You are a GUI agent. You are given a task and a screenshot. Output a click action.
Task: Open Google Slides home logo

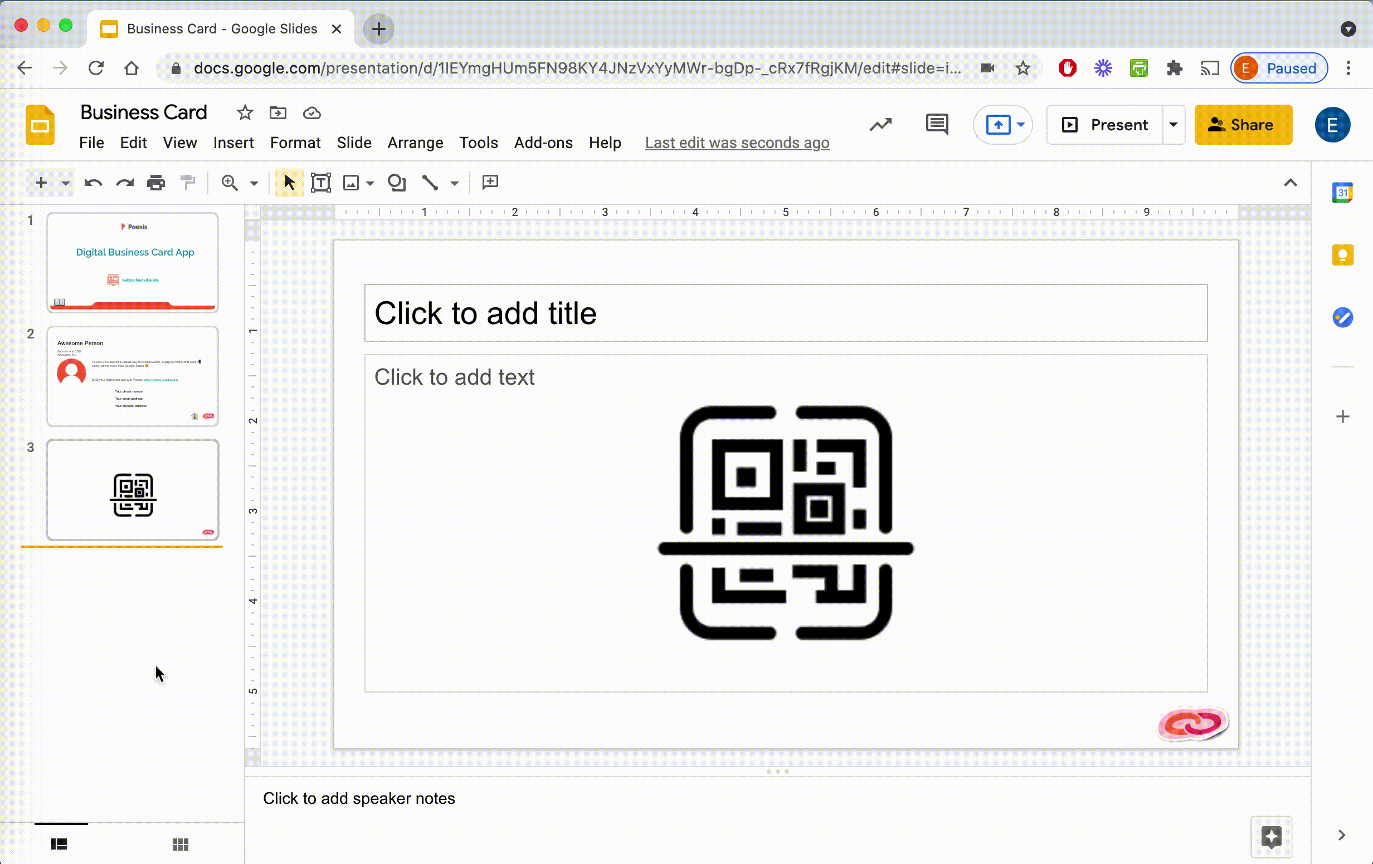(x=40, y=125)
